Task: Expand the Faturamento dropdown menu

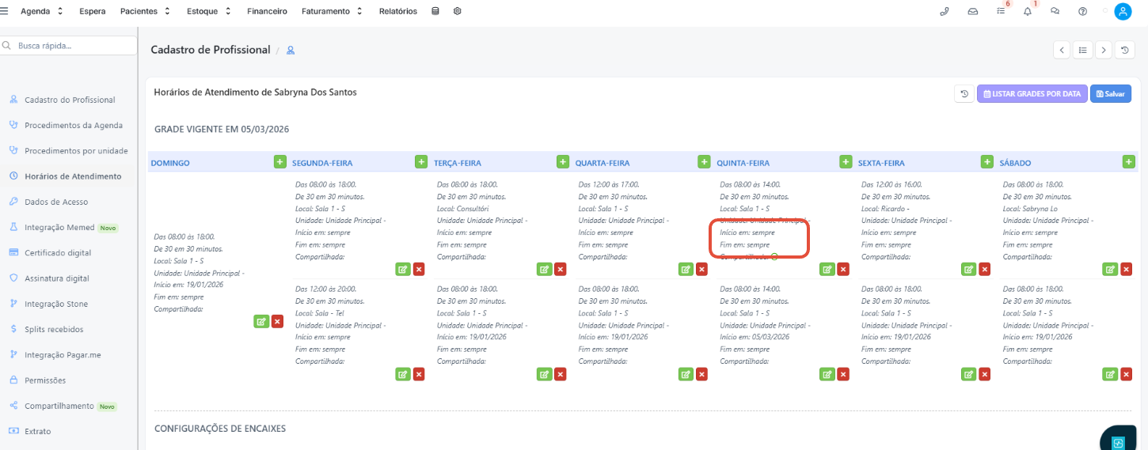Action: tap(333, 12)
